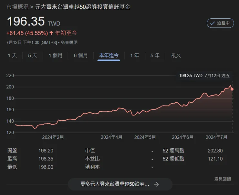Select the 1 個月 range tab

point(56,55)
